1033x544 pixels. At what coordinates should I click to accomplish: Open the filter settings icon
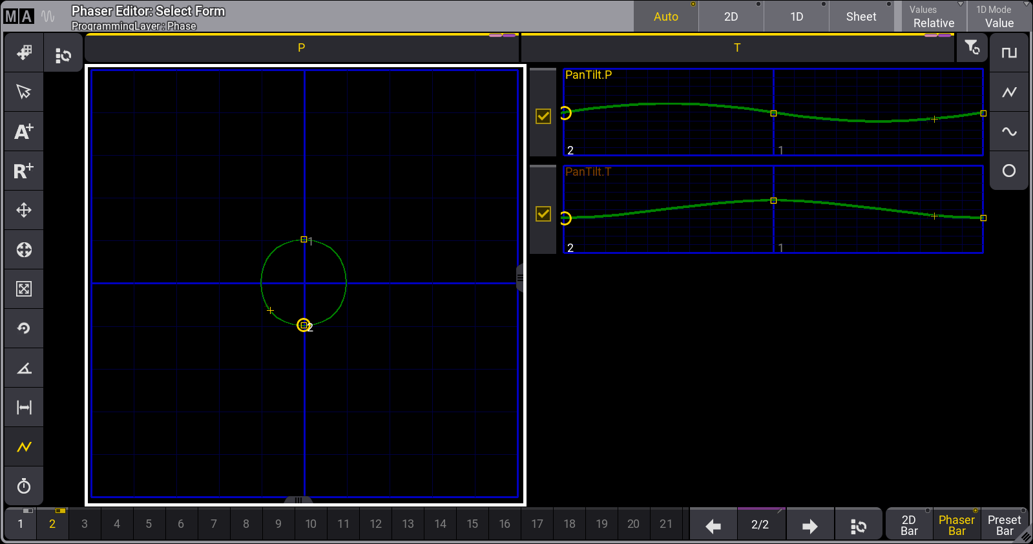(972, 48)
